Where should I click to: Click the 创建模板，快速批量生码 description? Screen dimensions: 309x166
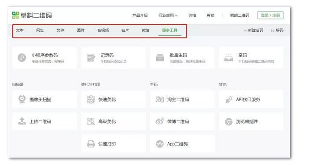(188, 61)
